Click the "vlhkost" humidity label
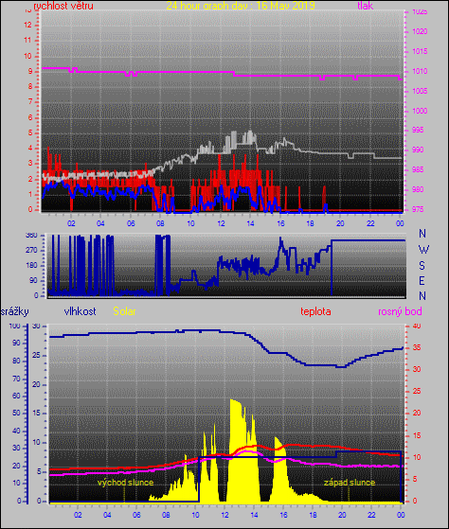449x529 pixels. point(80,311)
